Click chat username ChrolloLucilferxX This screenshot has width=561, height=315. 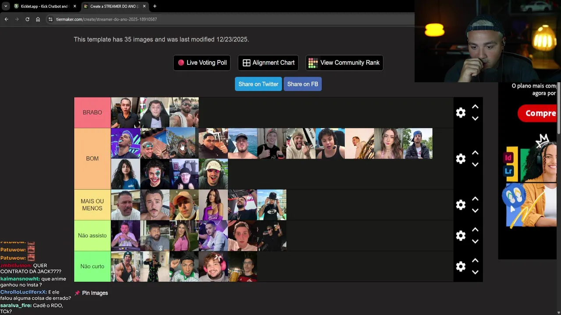23,292
